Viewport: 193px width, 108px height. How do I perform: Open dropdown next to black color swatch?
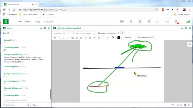pyautogui.click(x=122, y=37)
